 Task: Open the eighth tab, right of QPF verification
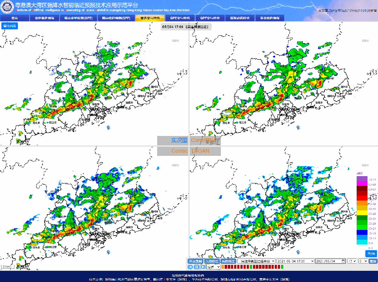point(240,18)
